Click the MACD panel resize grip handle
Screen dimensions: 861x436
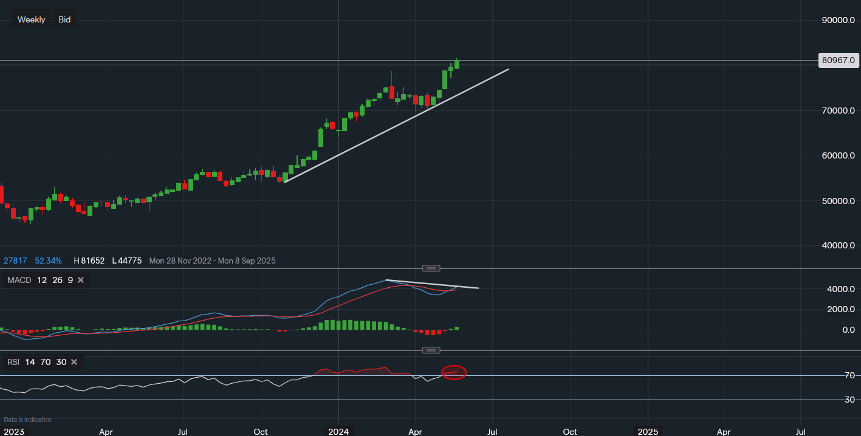click(431, 268)
